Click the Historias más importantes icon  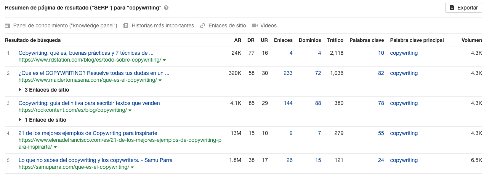click(125, 26)
